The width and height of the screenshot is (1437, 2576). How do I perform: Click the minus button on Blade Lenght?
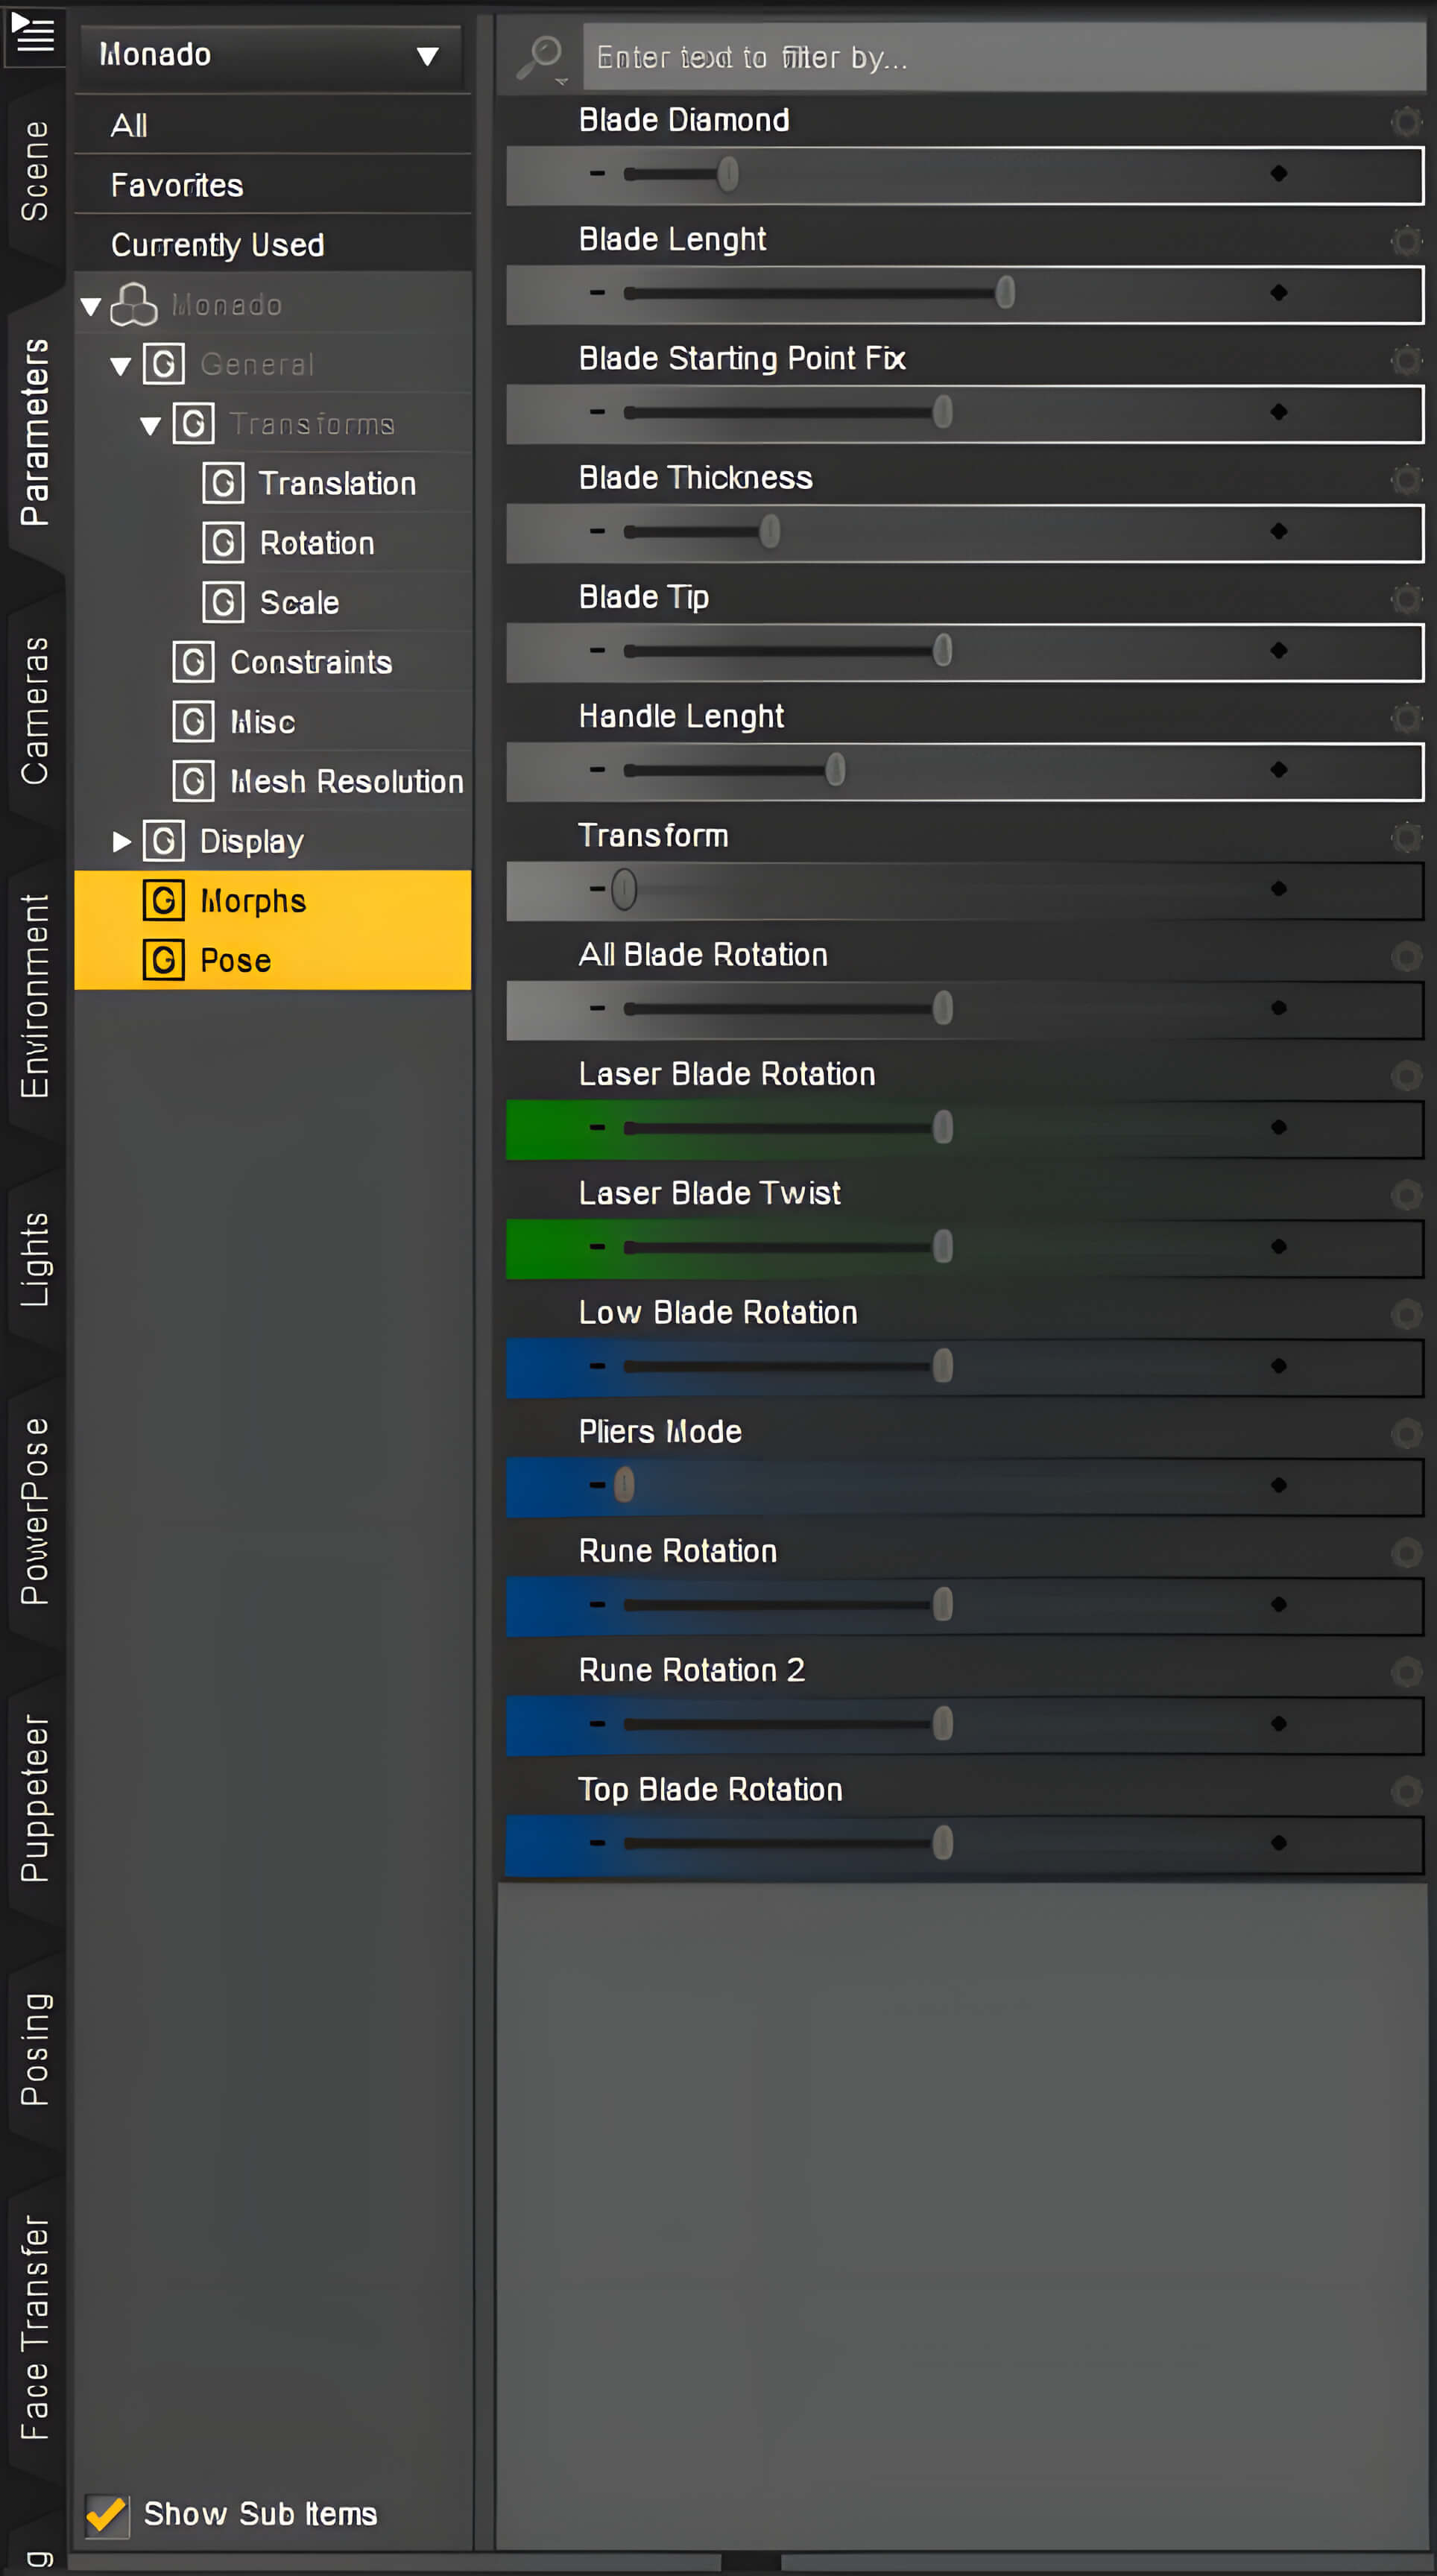coord(597,293)
